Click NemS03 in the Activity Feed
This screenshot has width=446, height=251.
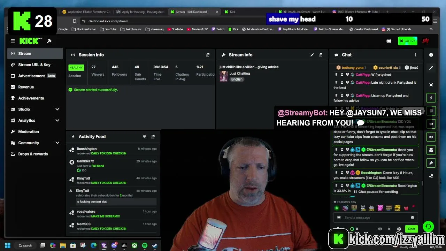coord(84,224)
